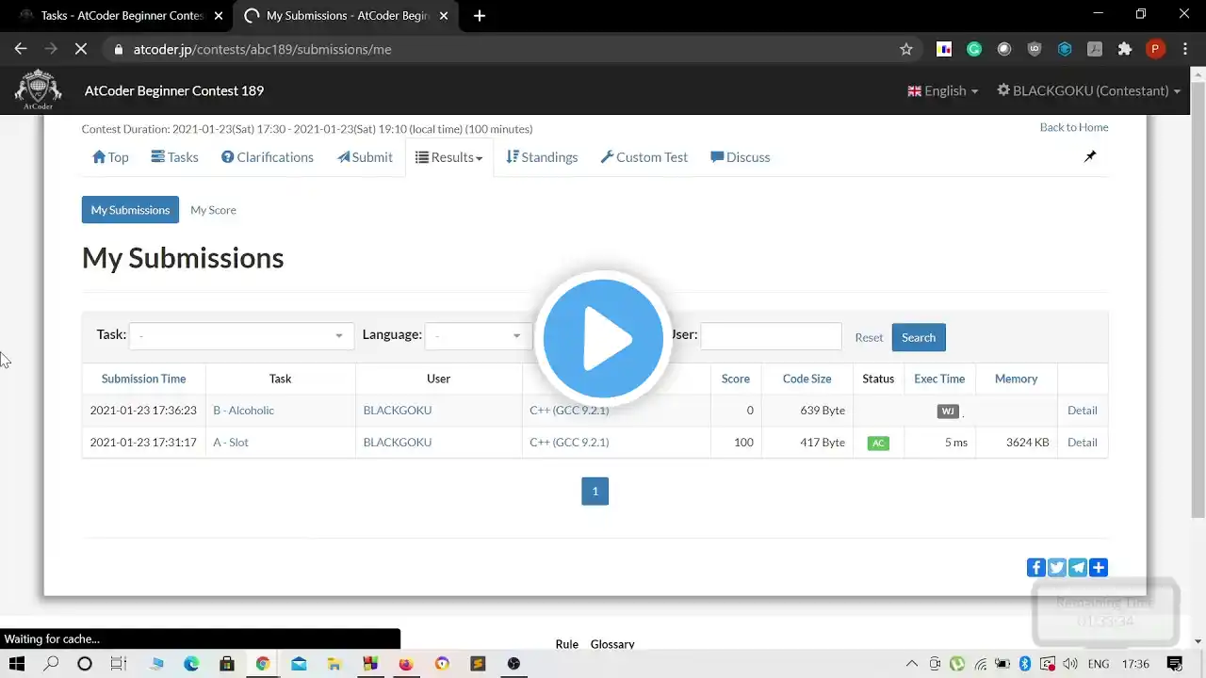
Task: Open the BLACKGOKU (Contestant) user menu
Action: tap(1088, 90)
